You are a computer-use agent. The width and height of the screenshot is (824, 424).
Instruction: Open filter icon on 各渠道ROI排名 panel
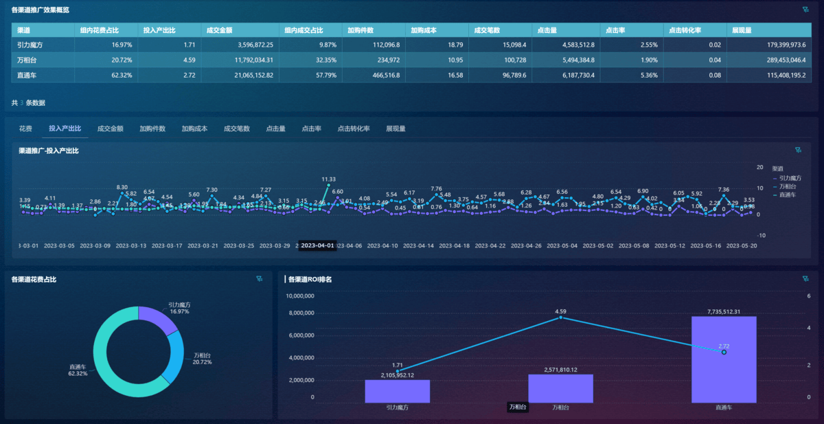point(805,278)
